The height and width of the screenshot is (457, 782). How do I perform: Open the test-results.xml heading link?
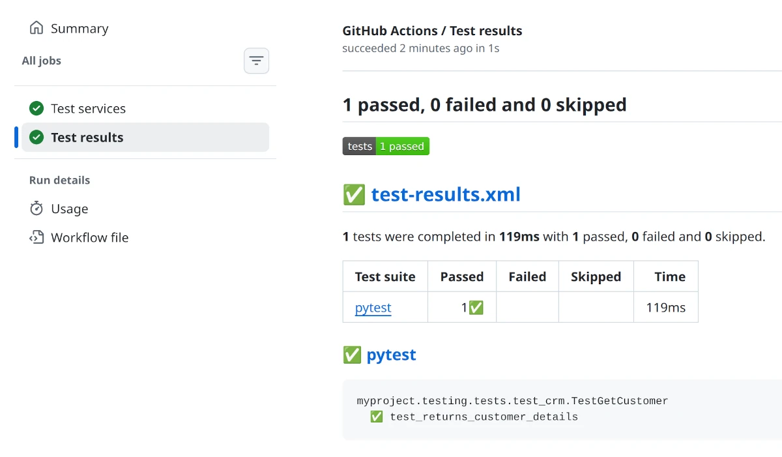[x=446, y=194]
